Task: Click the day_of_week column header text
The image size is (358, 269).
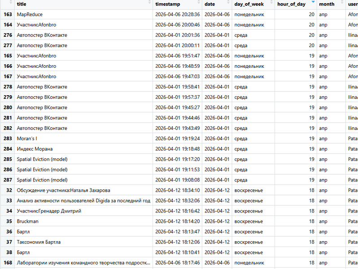Action: 249,4
